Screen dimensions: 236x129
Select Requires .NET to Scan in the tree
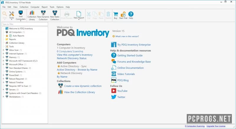click(x=19, y=86)
